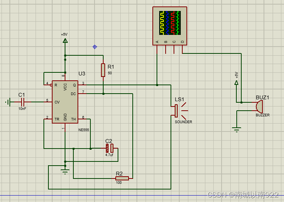Click the resistor R2 symbol
The width and height of the screenshot is (284, 202).
122,179
